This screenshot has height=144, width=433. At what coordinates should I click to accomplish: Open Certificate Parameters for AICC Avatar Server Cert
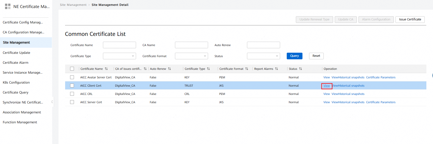pos(381,77)
